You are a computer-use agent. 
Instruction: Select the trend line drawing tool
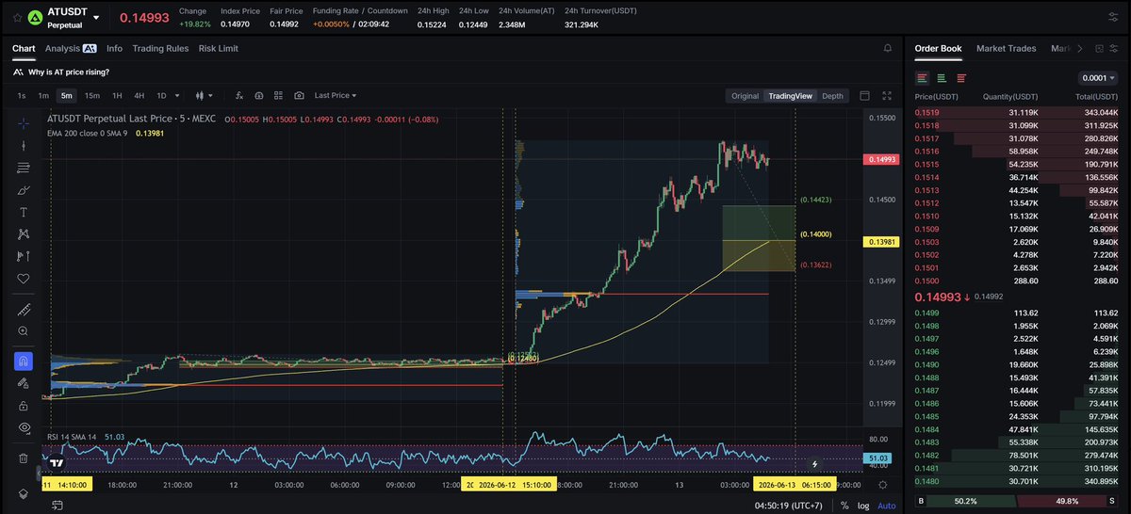point(24,146)
